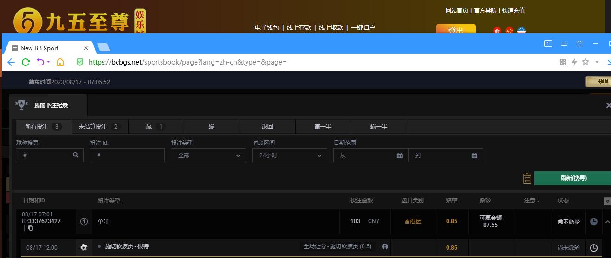Open the browser hamburger menu icon

pos(564,44)
